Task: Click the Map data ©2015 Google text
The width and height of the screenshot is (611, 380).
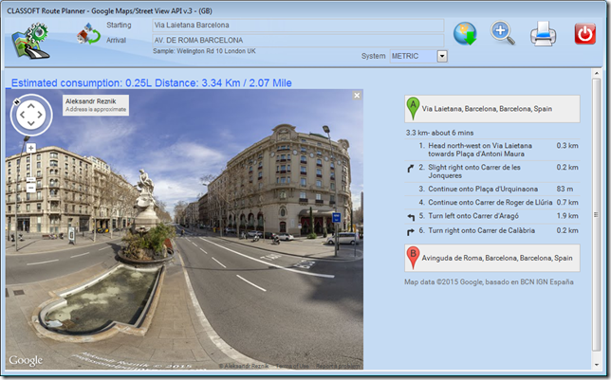Action: [x=489, y=281]
